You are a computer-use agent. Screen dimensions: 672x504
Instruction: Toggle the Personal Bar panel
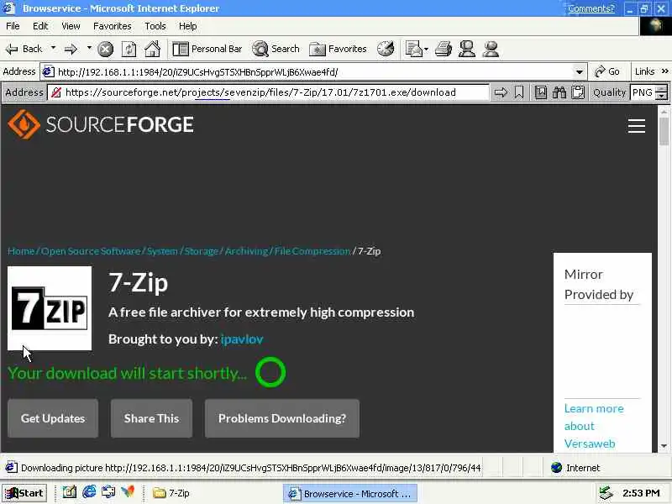[x=207, y=49]
